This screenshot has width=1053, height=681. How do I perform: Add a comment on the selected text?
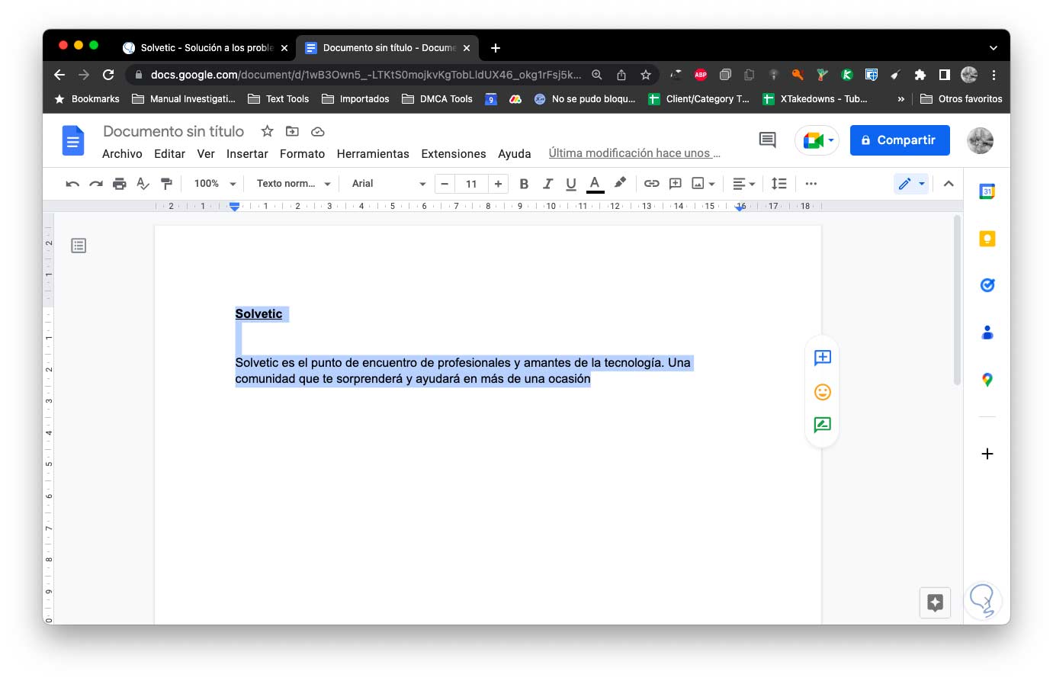tap(822, 358)
